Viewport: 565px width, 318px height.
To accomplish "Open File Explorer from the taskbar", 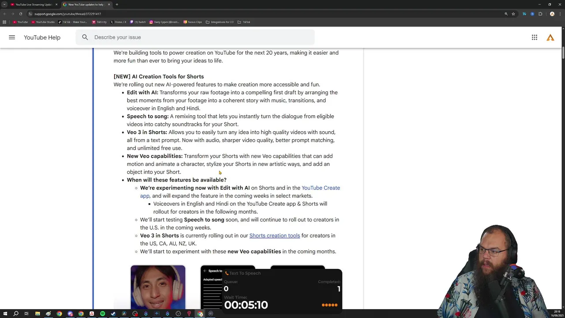I will pos(38,314).
